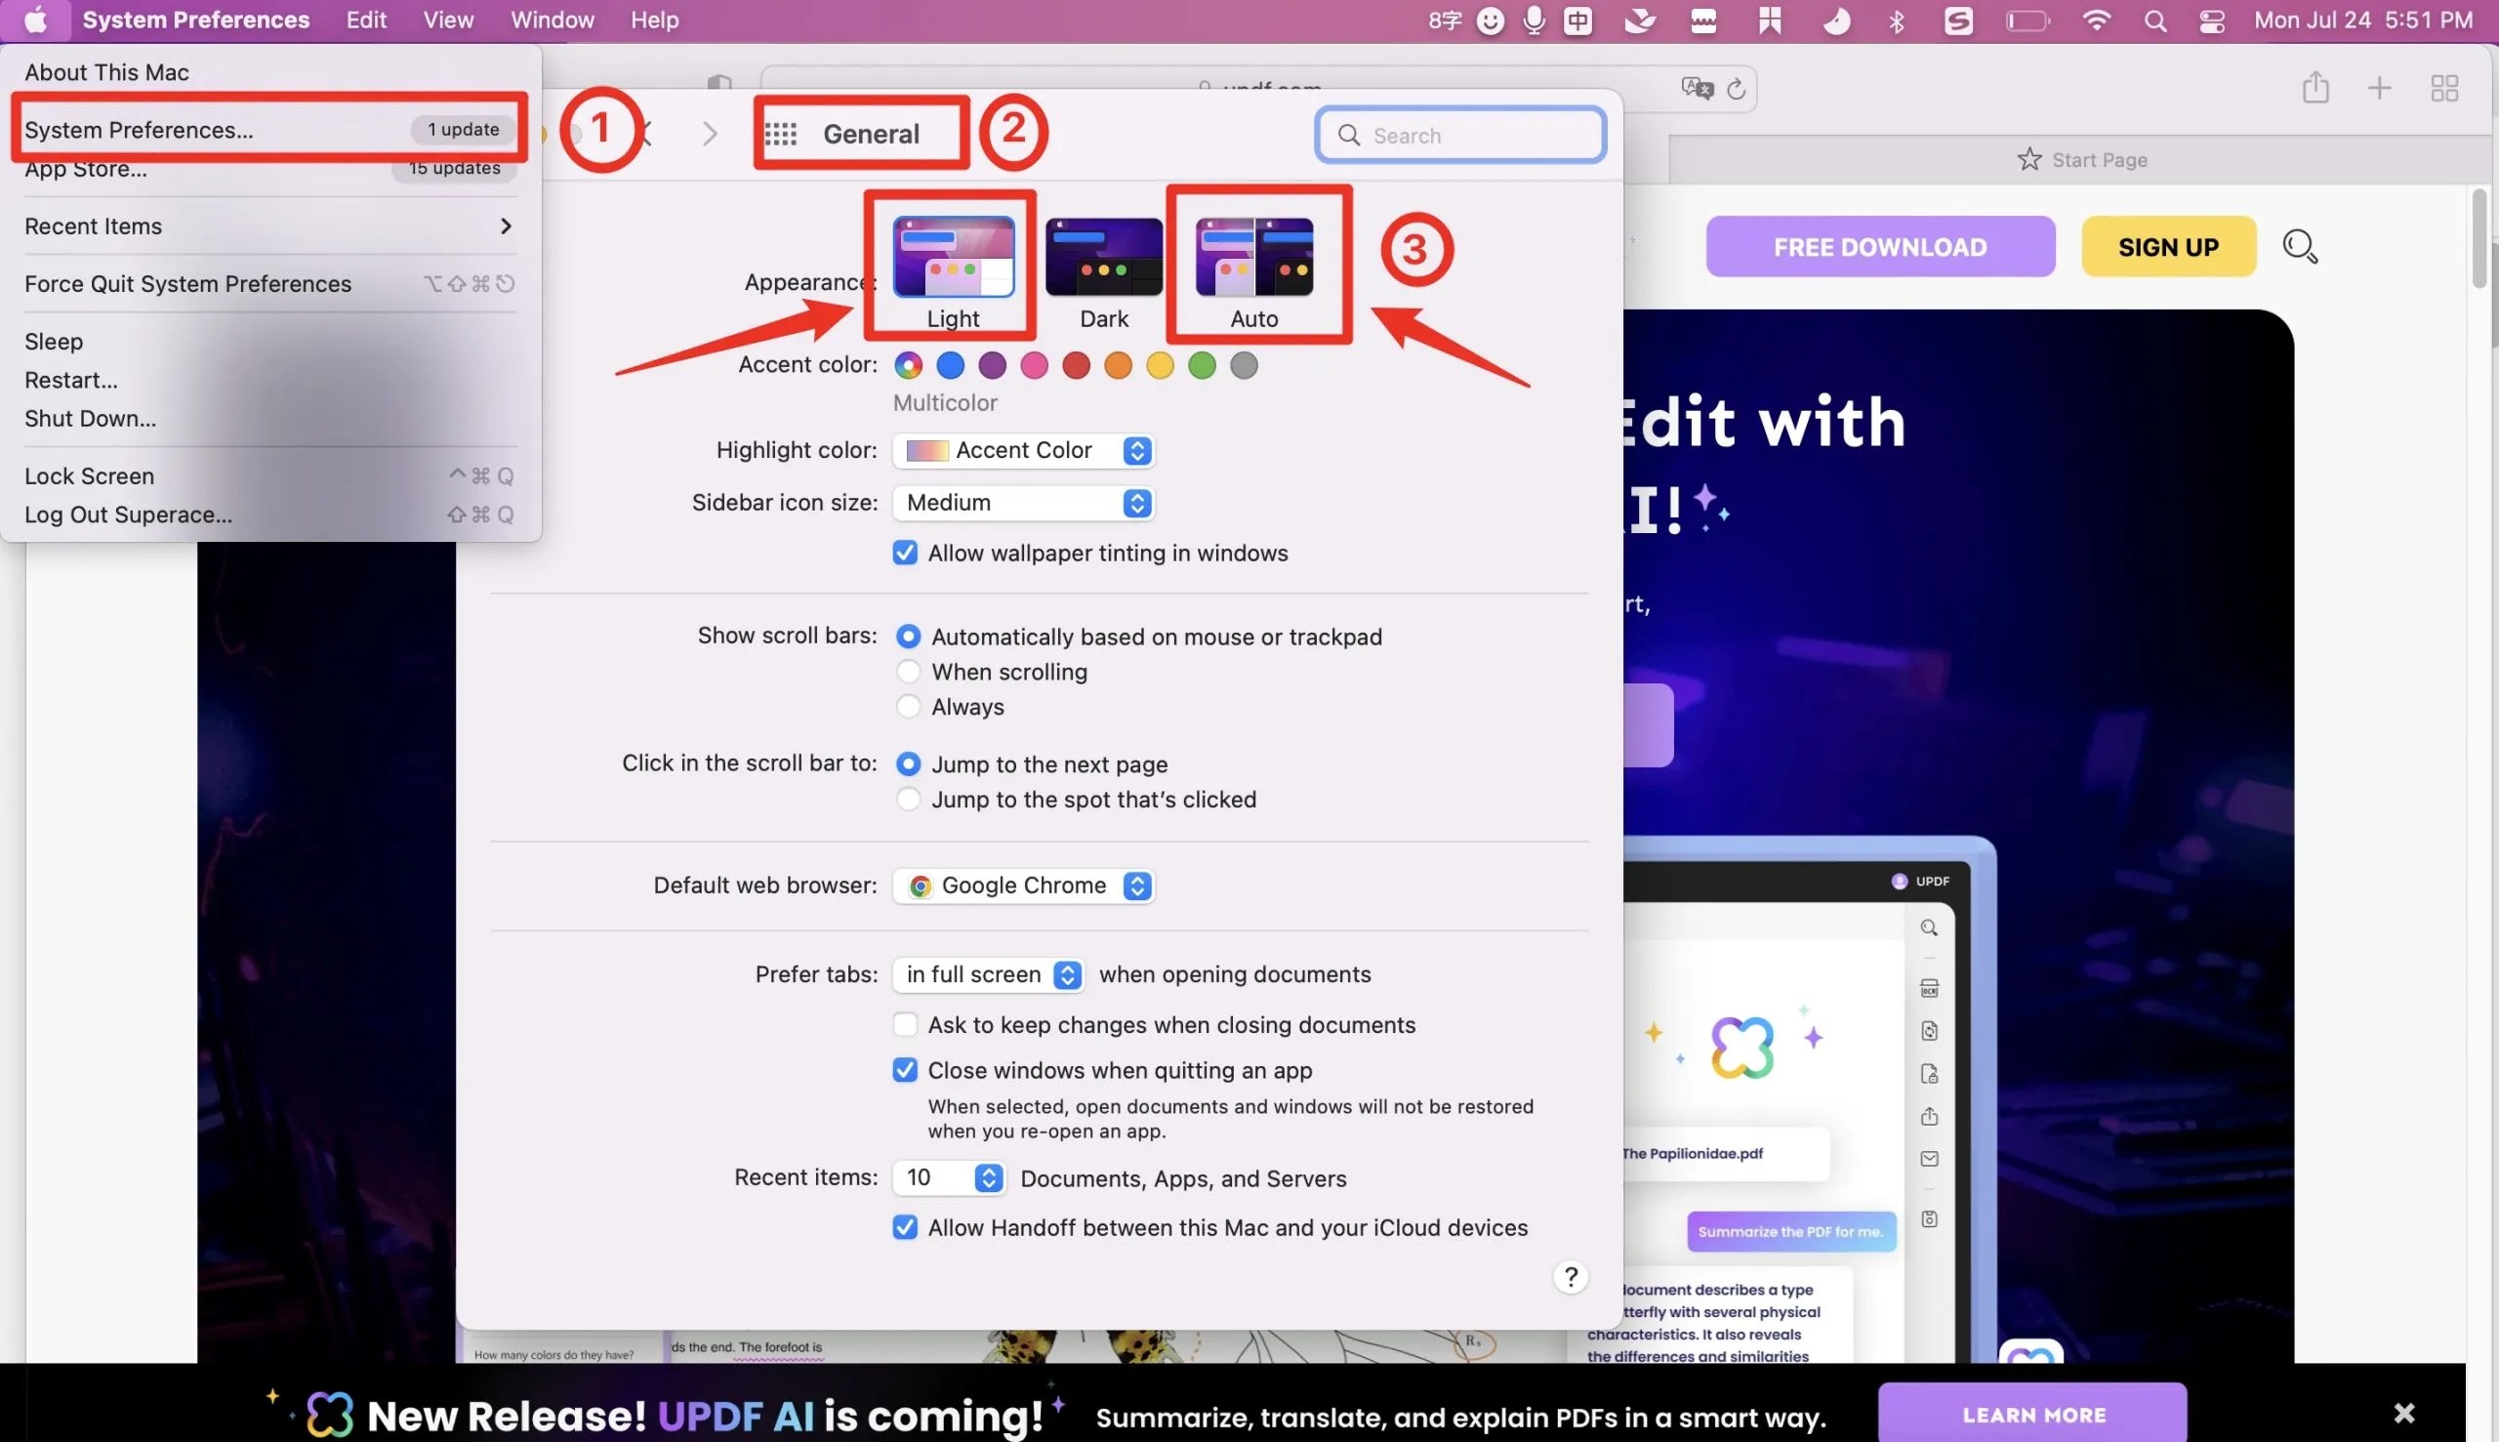This screenshot has width=2499, height=1442.
Task: Click the FREE DOWNLOAD button
Action: [1879, 246]
